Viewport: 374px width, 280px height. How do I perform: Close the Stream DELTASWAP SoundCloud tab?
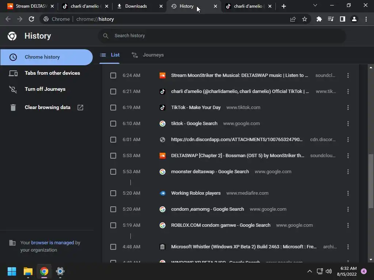point(52,7)
